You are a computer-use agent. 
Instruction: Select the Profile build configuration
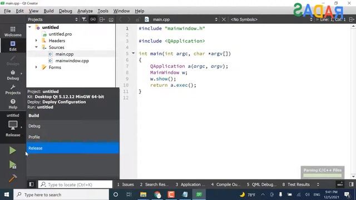click(x=73, y=137)
